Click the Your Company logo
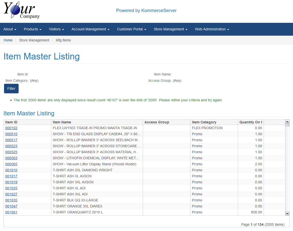This screenshot has height=231, width=293. [x=22, y=10]
